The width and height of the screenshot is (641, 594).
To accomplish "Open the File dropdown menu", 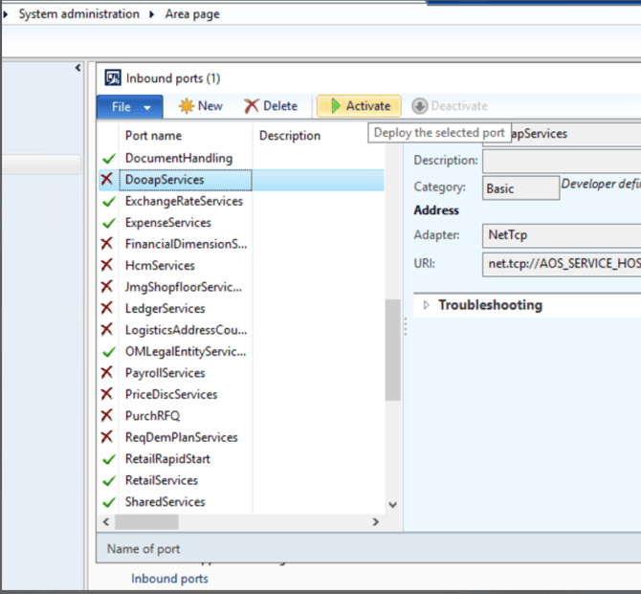I will coord(129,106).
